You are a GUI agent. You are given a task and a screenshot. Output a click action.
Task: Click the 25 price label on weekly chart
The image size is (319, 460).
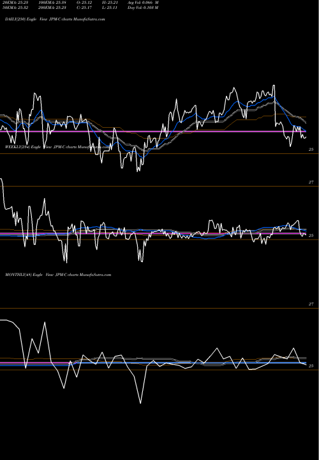[311, 236]
